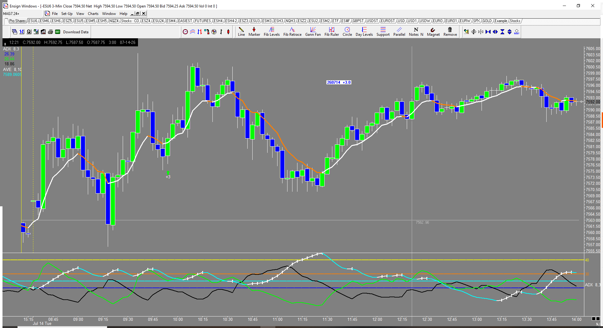Click the single black bar chart-style icon
This screenshot has height=328, width=603.
click(x=221, y=32)
